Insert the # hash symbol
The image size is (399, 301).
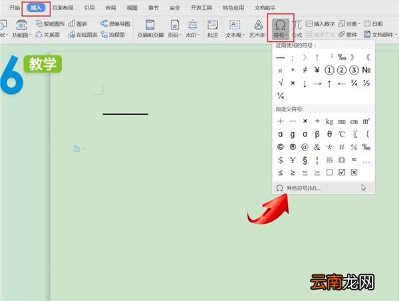click(342, 147)
